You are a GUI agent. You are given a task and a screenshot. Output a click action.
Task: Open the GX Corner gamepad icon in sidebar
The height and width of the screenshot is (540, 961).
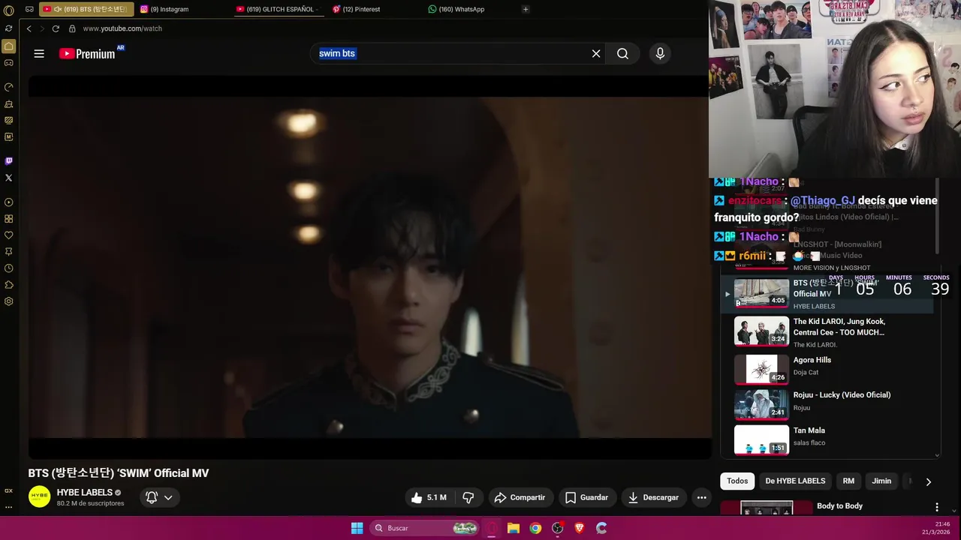coord(9,63)
